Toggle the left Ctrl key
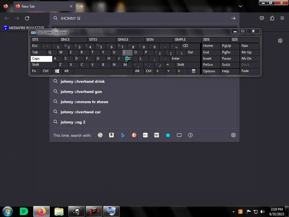Viewport: 289px width, 217px height. point(47,71)
